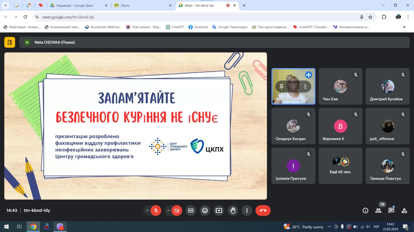
Task: Expand microphone audio settings arrow
Action: tap(147, 211)
